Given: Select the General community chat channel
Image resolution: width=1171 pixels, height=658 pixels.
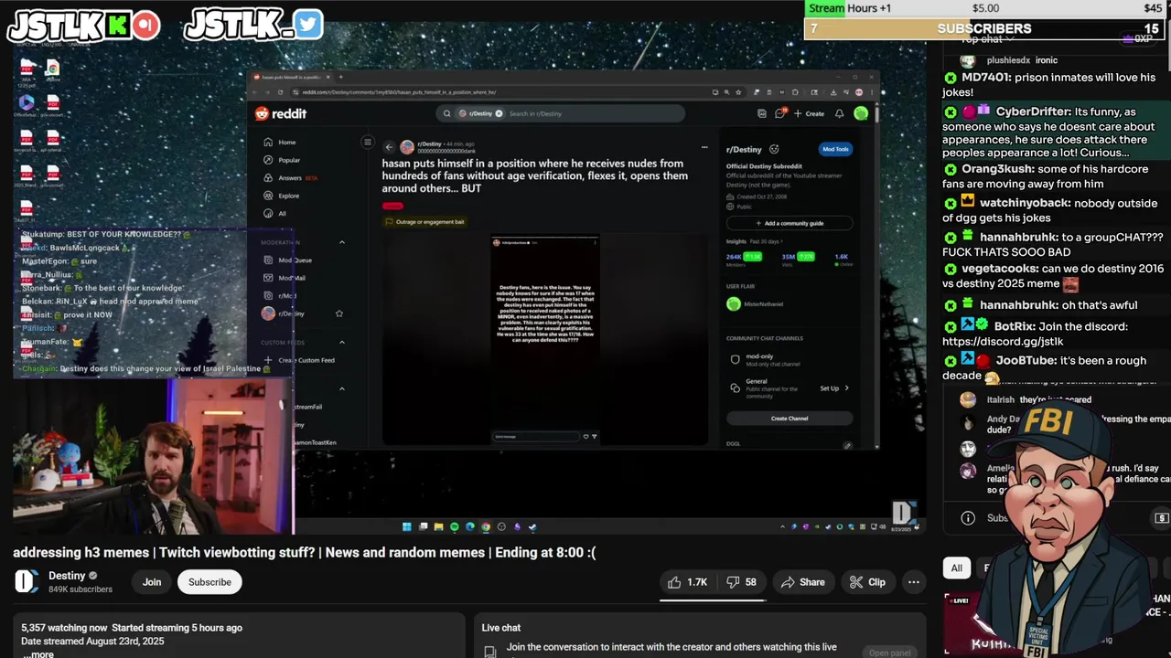Looking at the screenshot, I should pos(768,387).
